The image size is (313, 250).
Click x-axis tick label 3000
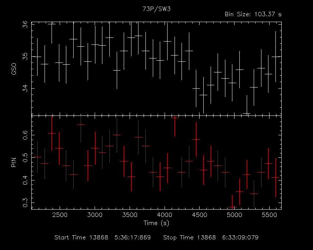point(95,215)
